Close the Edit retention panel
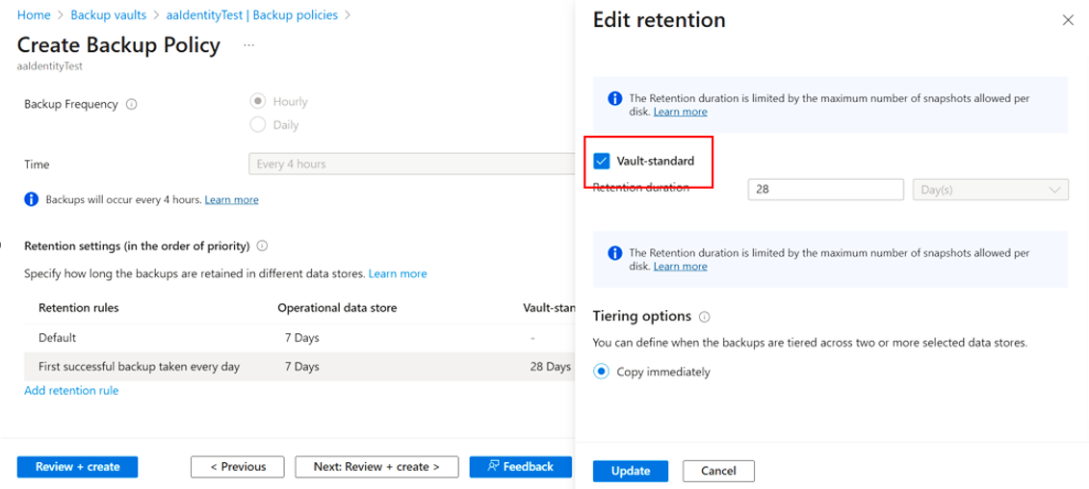The image size is (1089, 489). 1067,20
